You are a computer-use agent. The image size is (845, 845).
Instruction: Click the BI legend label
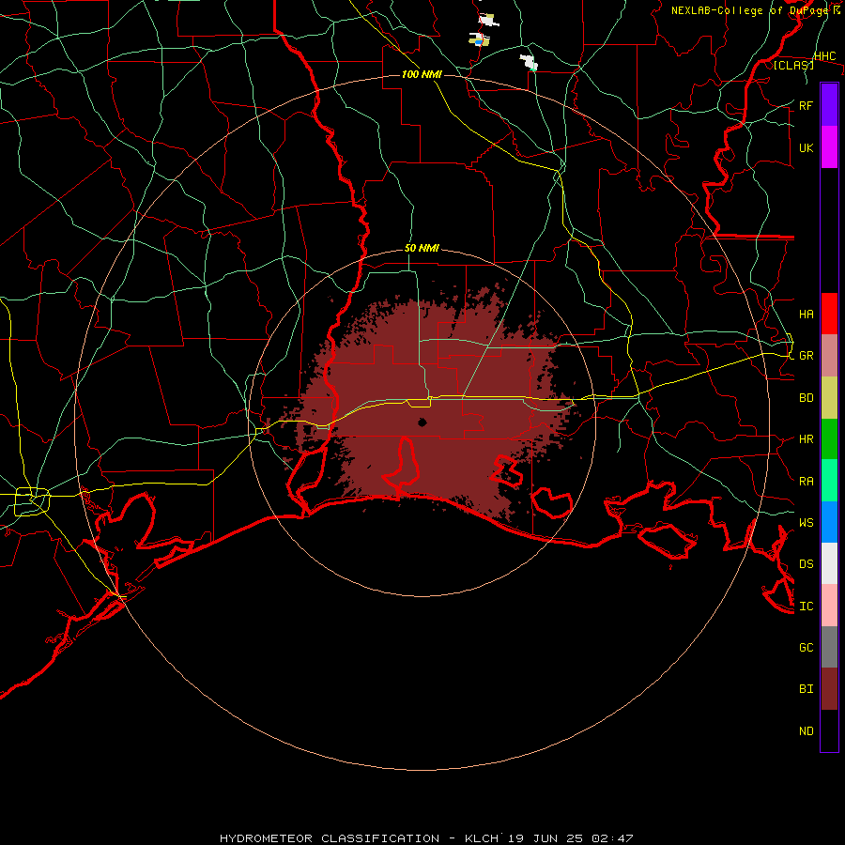coord(806,689)
